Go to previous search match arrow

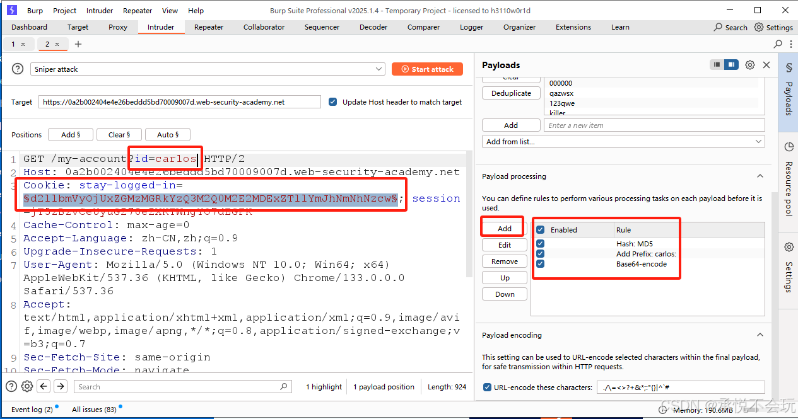pyautogui.click(x=44, y=386)
